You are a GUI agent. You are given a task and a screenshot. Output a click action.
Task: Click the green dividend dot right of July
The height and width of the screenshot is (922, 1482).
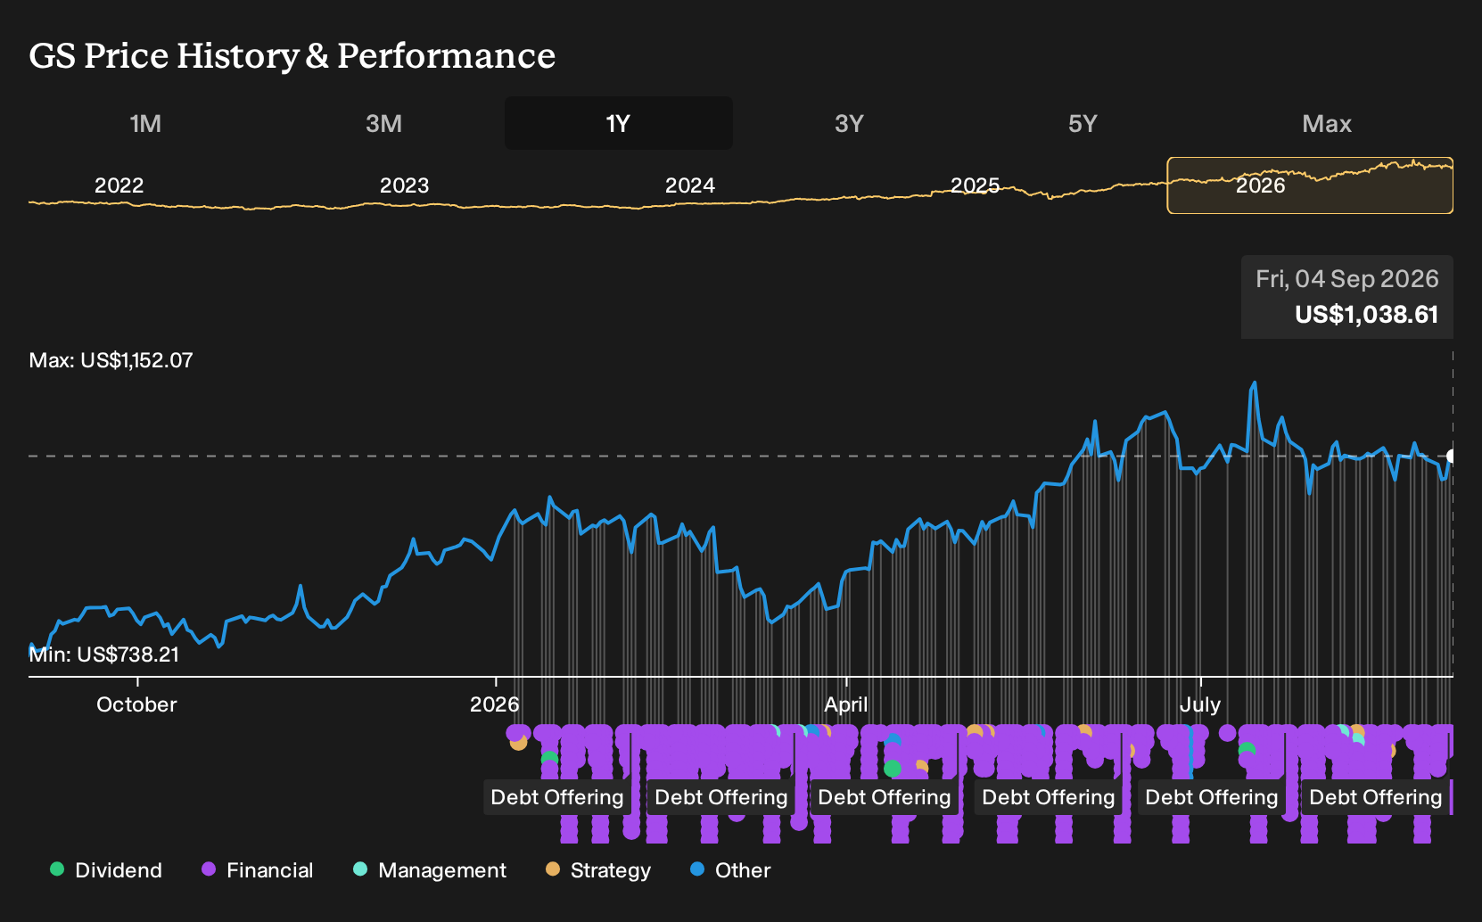[1247, 751]
